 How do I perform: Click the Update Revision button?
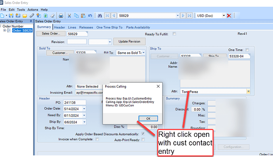pyautogui.click(x=129, y=42)
